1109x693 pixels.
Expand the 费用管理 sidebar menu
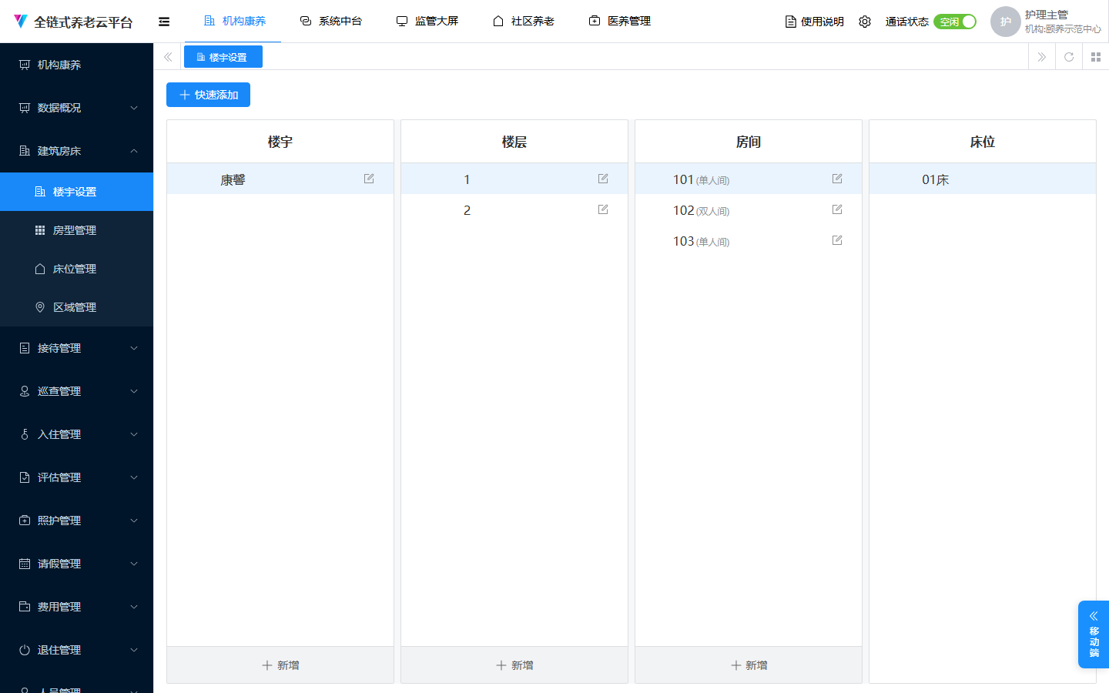[x=77, y=607]
